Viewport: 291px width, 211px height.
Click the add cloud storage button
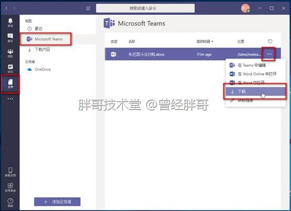57,202
